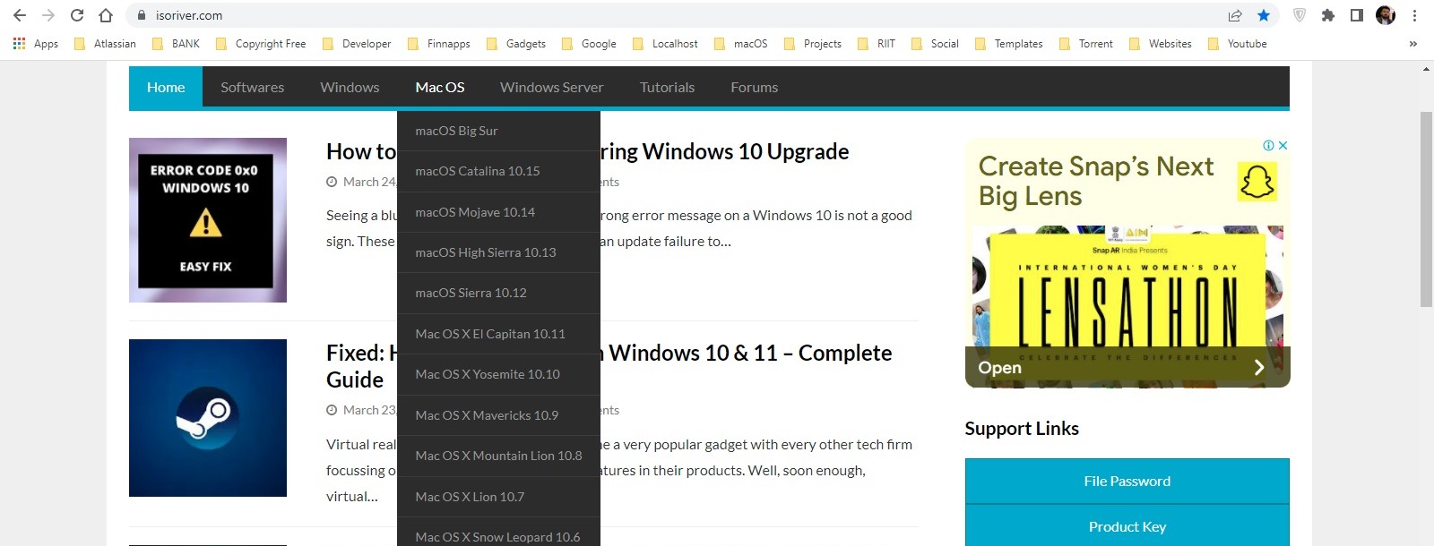
Task: Choose macOS High Sierra 10.13
Action: click(x=498, y=252)
